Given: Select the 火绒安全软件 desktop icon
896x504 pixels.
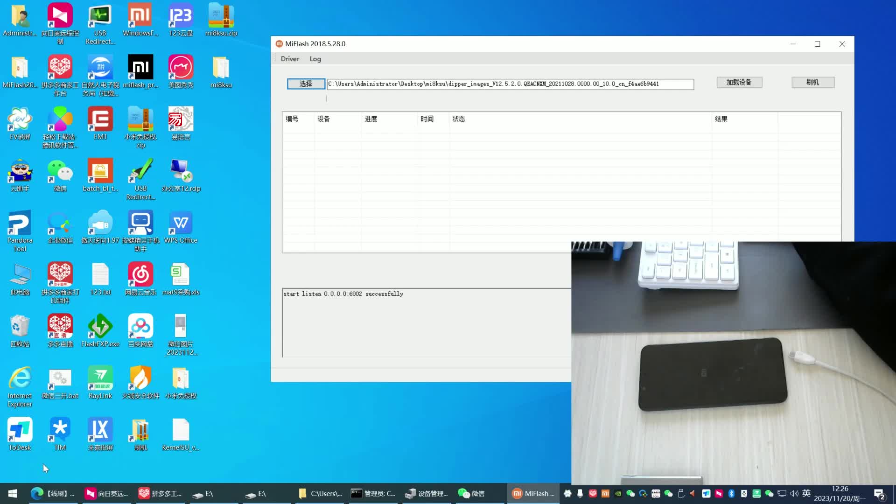Looking at the screenshot, I should [140, 383].
